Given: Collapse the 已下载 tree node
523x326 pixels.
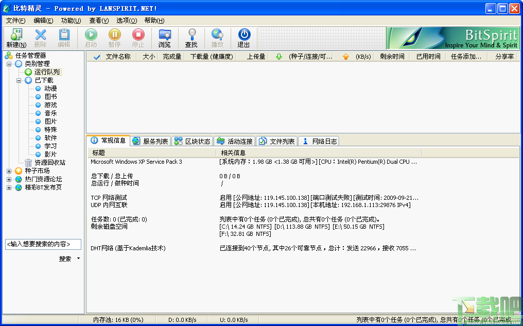Looking at the screenshot, I should (x=19, y=80).
